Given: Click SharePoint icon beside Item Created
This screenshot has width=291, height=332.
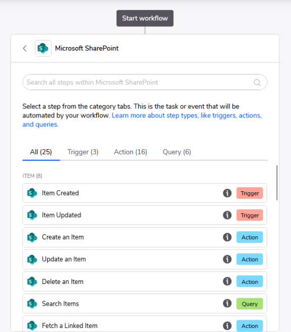Looking at the screenshot, I should point(32,193).
